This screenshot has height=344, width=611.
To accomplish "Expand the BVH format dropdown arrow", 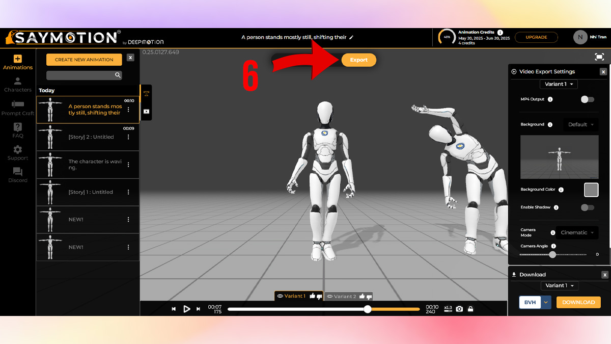I will 546,302.
